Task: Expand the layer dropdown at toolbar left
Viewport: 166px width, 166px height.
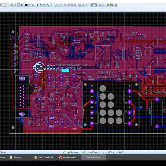Action: click(6, 5)
